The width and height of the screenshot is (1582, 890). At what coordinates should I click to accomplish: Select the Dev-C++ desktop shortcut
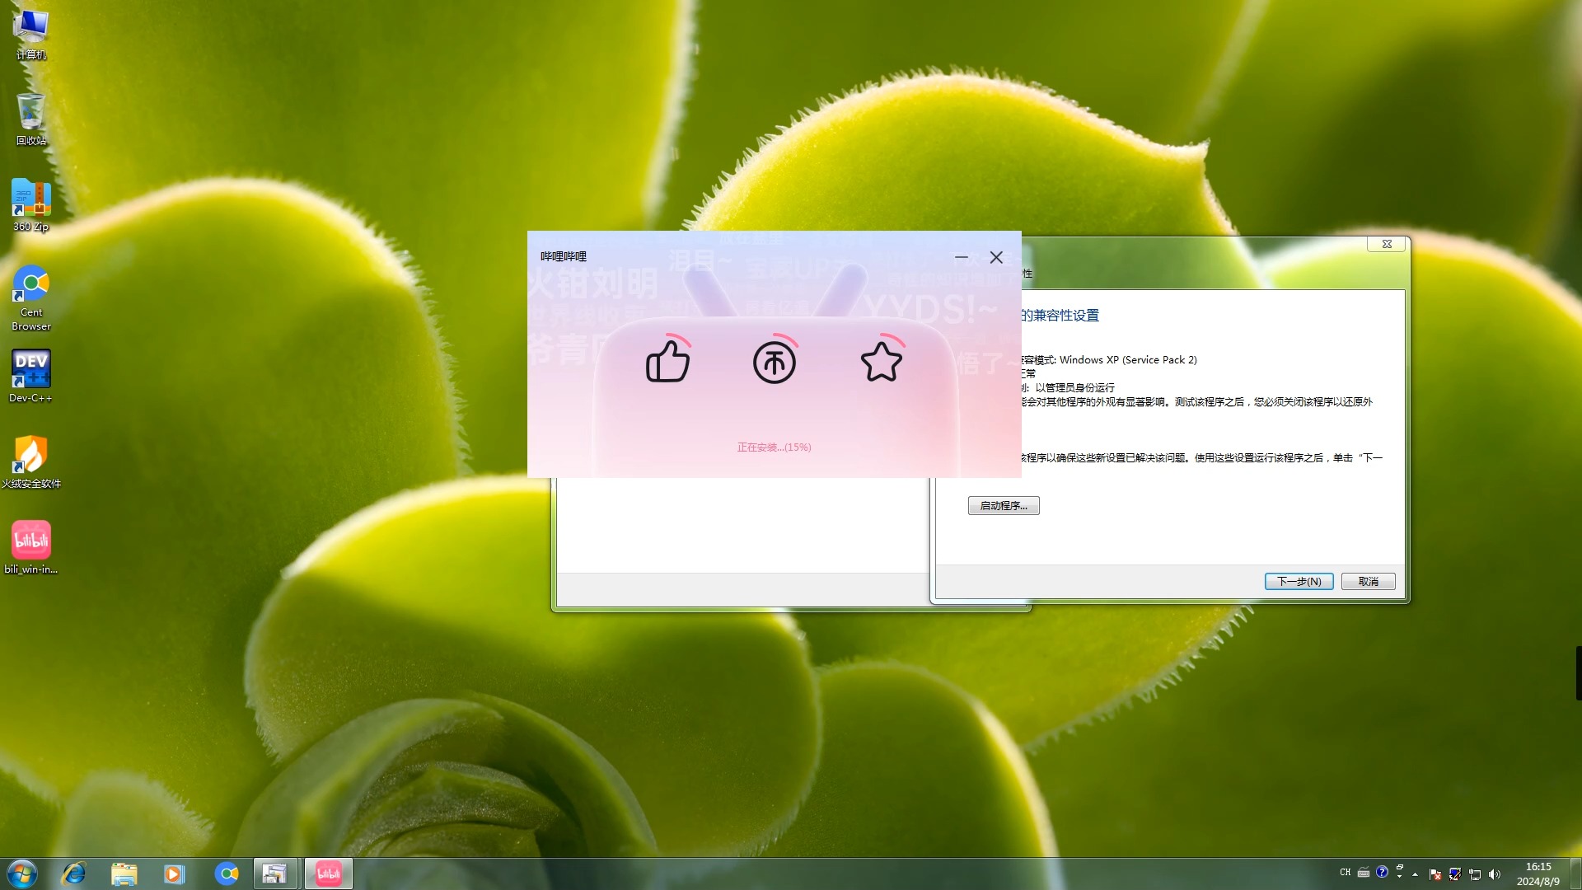pyautogui.click(x=31, y=377)
